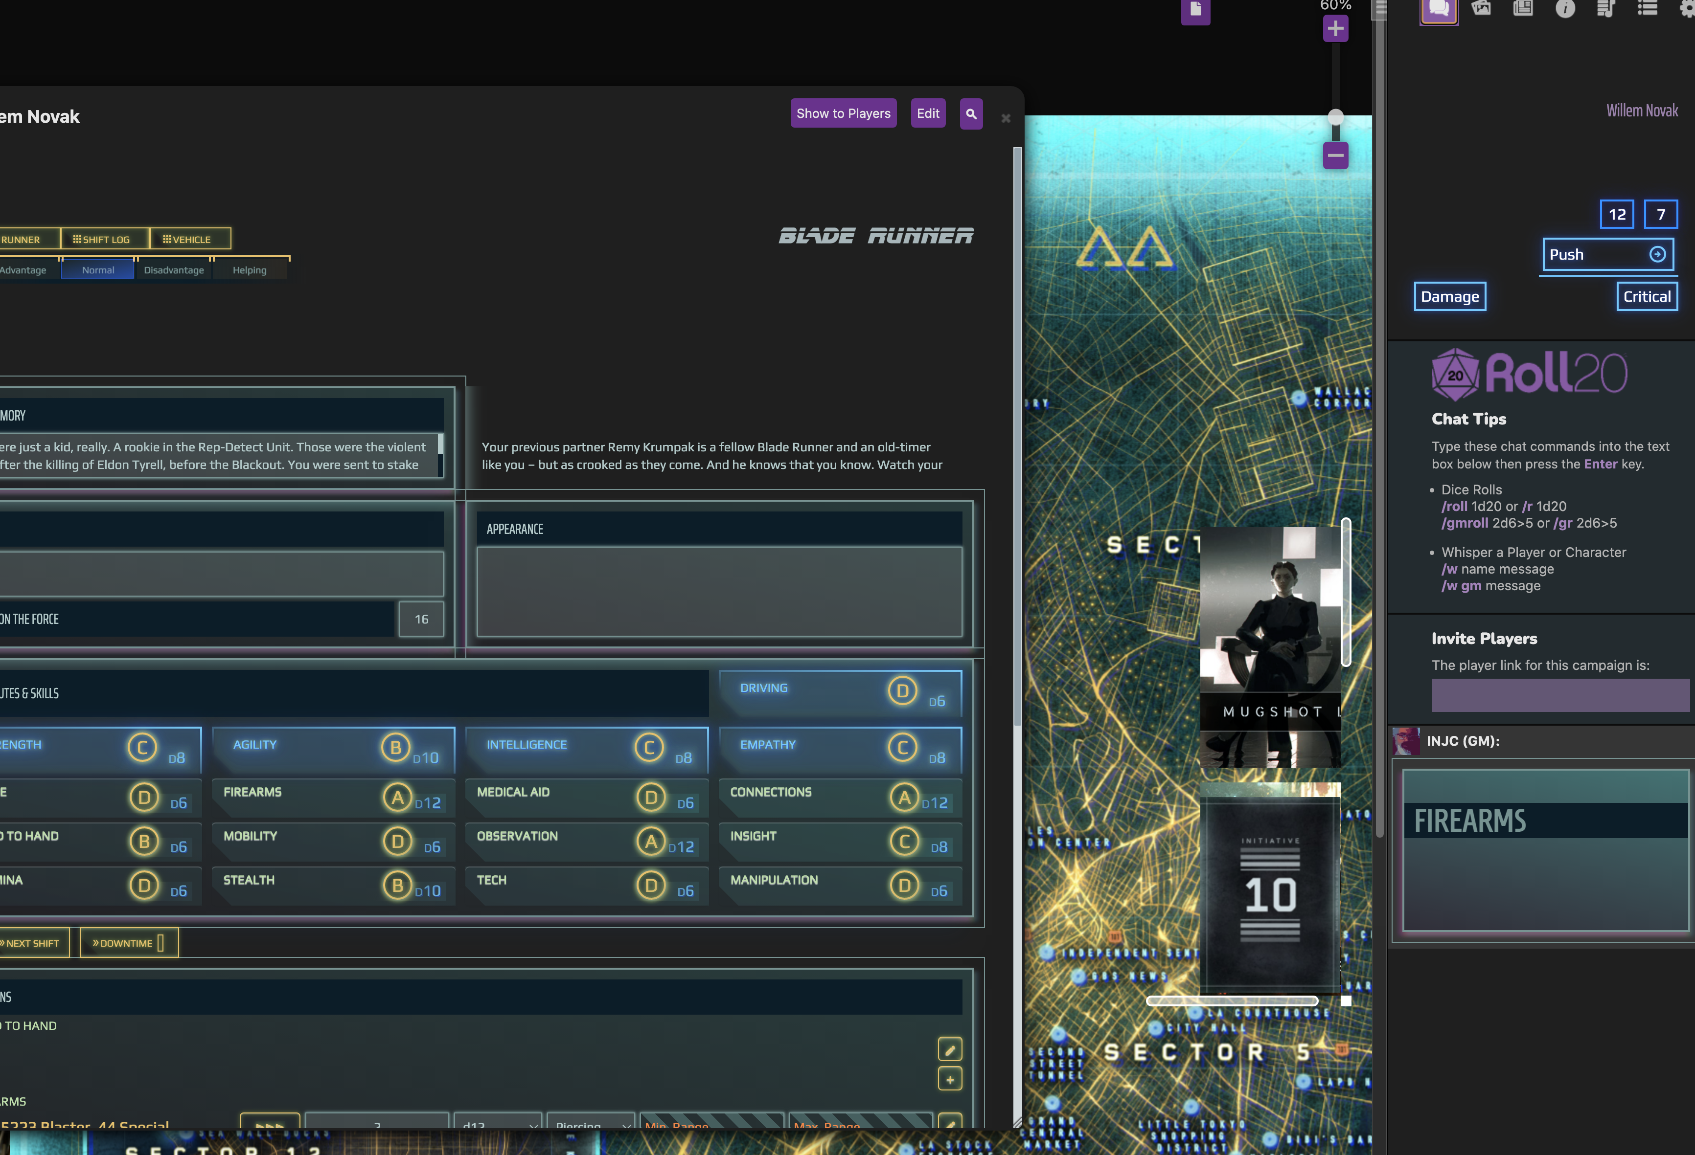Roll the Mobility D die circle
Screen dimensions: 1695x1155
pyautogui.click(x=397, y=842)
